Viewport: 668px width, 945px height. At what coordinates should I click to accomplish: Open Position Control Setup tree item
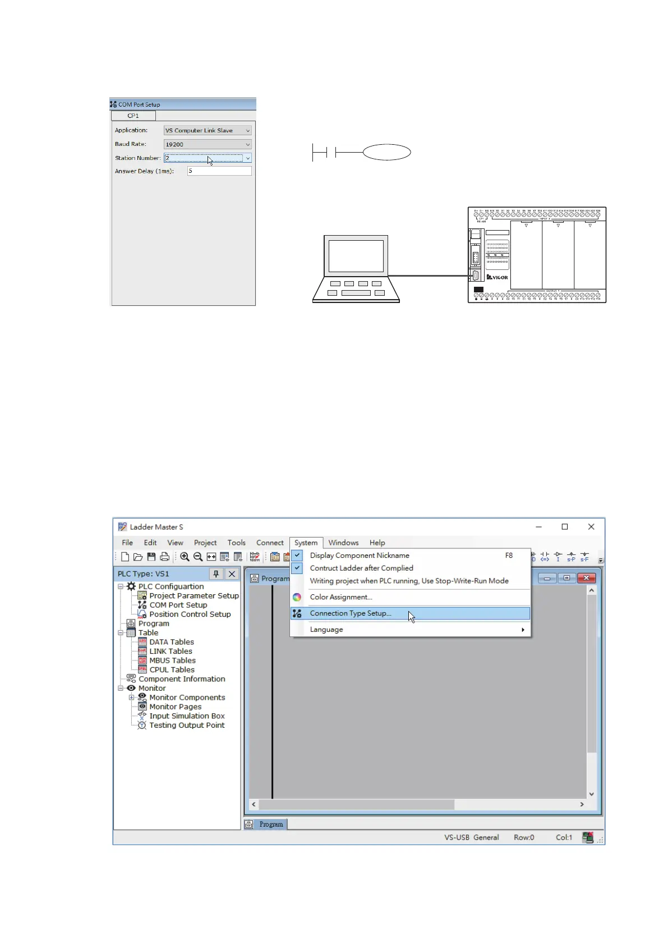(x=190, y=614)
